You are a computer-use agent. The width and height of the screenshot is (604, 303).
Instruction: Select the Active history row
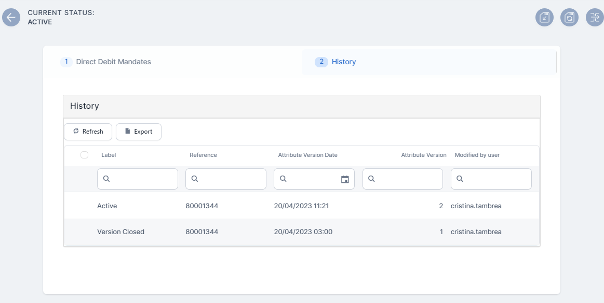(x=301, y=206)
